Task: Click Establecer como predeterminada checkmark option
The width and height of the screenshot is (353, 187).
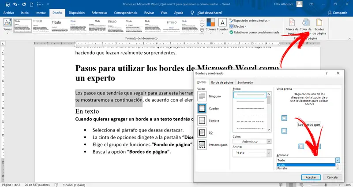Action: (255, 32)
